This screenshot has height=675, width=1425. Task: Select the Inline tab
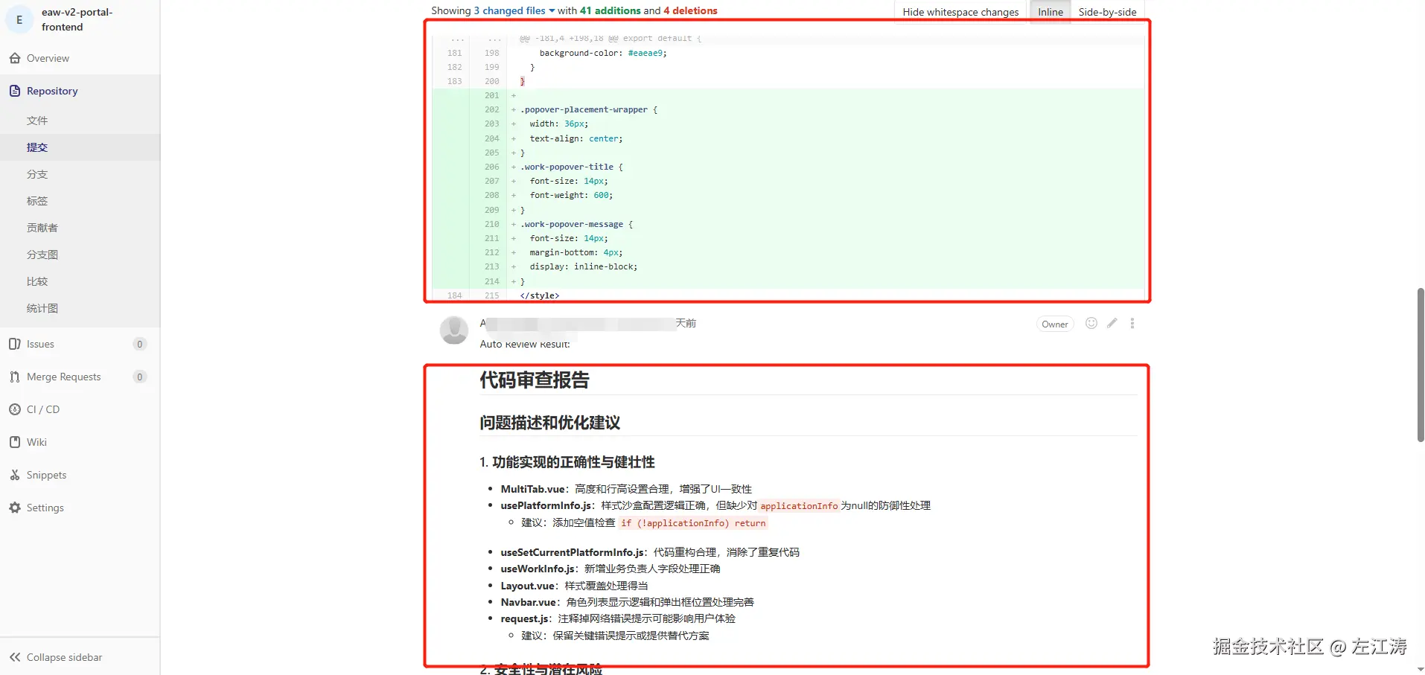point(1049,12)
